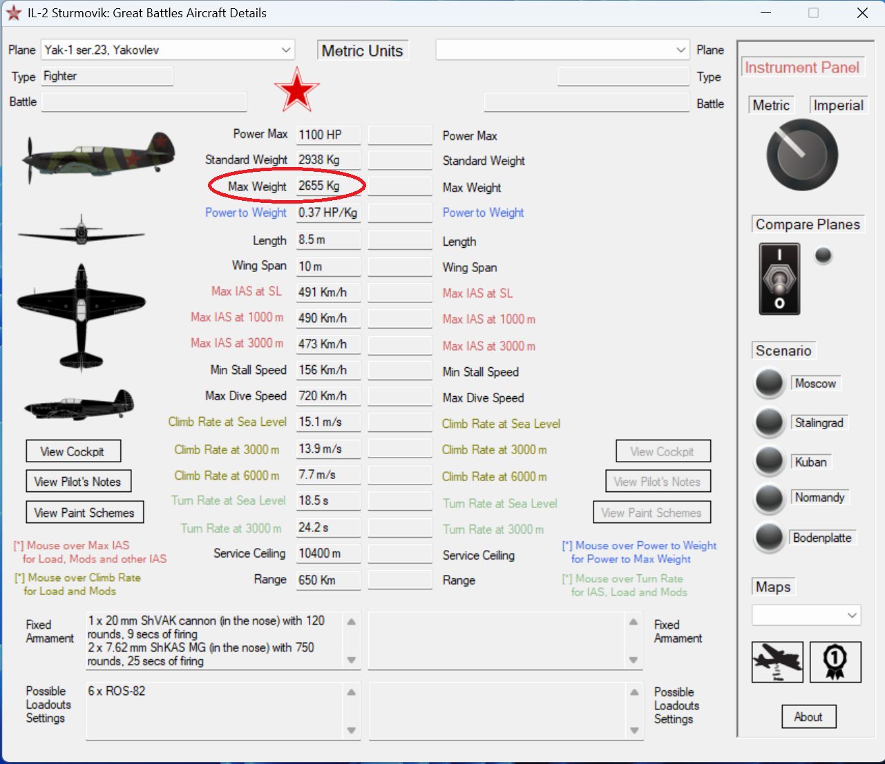Click the number one award ribbon icon
885x764 pixels.
[x=835, y=661]
